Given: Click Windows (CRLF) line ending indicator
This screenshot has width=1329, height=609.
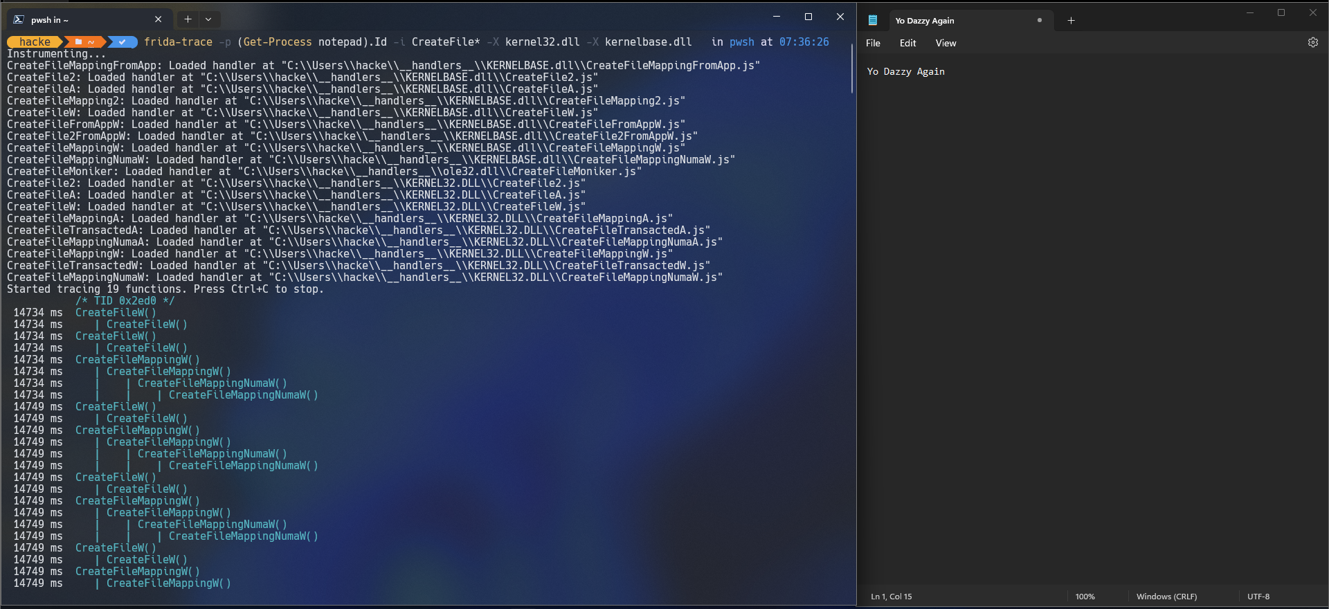Looking at the screenshot, I should point(1166,597).
